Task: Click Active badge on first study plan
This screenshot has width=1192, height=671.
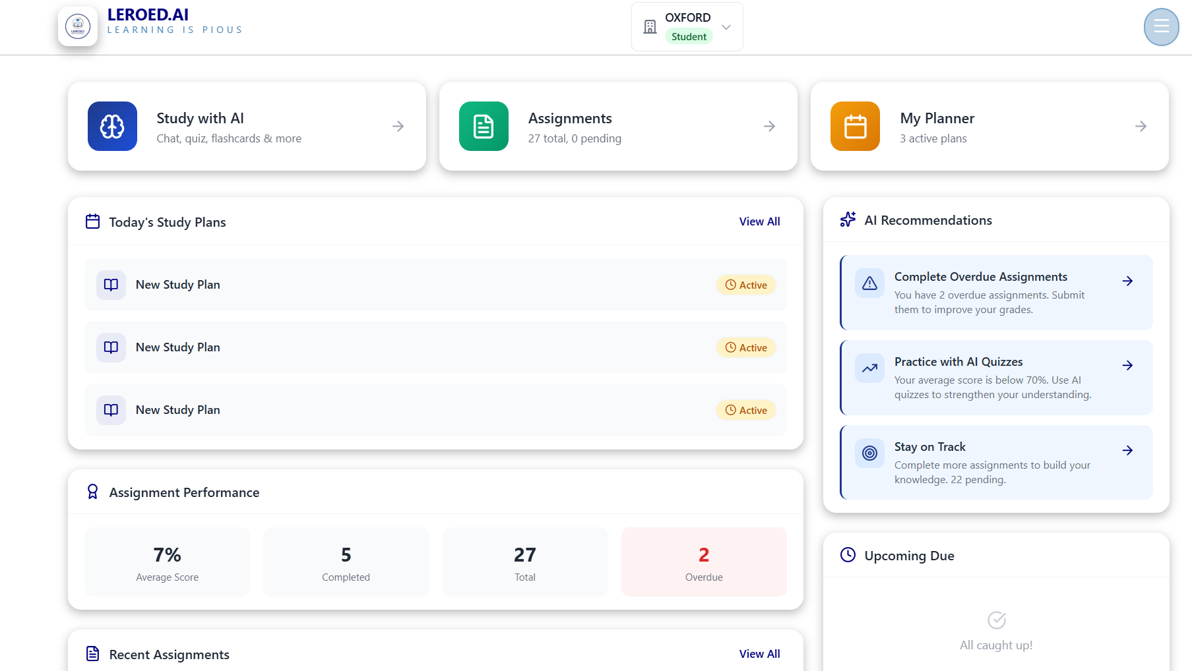Action: coord(746,285)
